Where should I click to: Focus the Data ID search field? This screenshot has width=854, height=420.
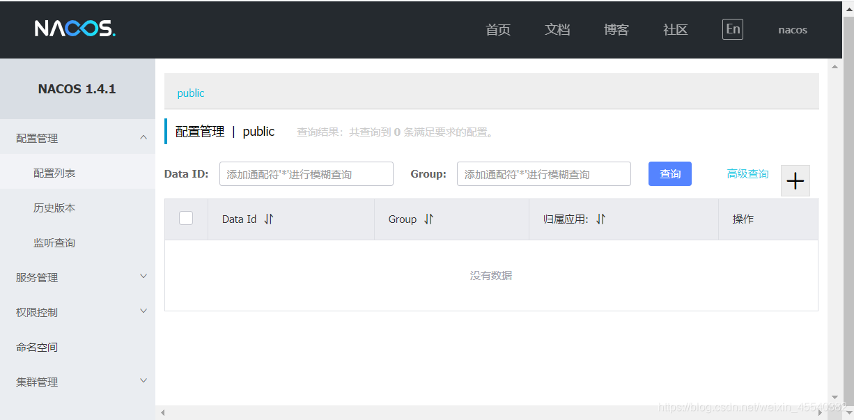[306, 174]
